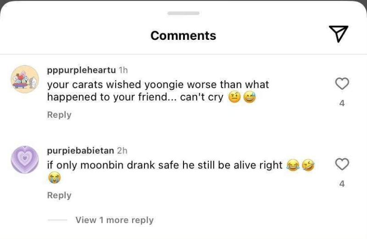Image resolution: width=367 pixels, height=239 pixels.
Task: Tap the 1h timestamp beside pppurpleheartu
Action: [x=123, y=70]
